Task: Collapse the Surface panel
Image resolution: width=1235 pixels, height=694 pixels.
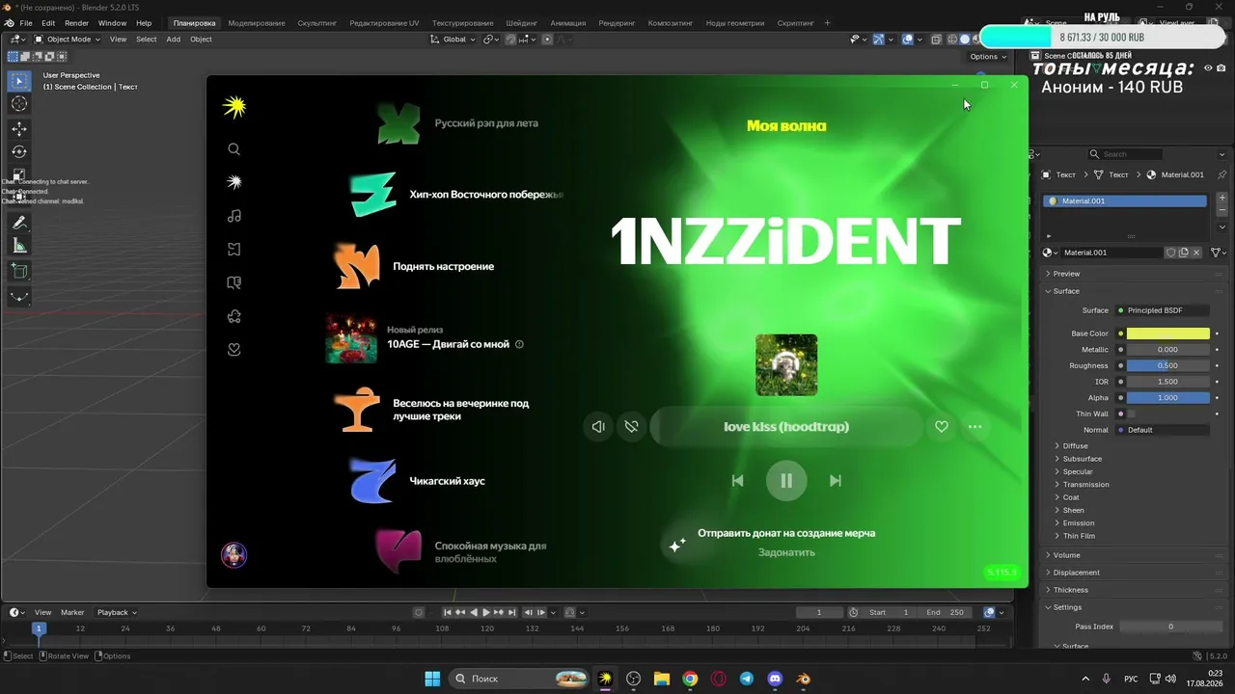Action: (x=1065, y=291)
